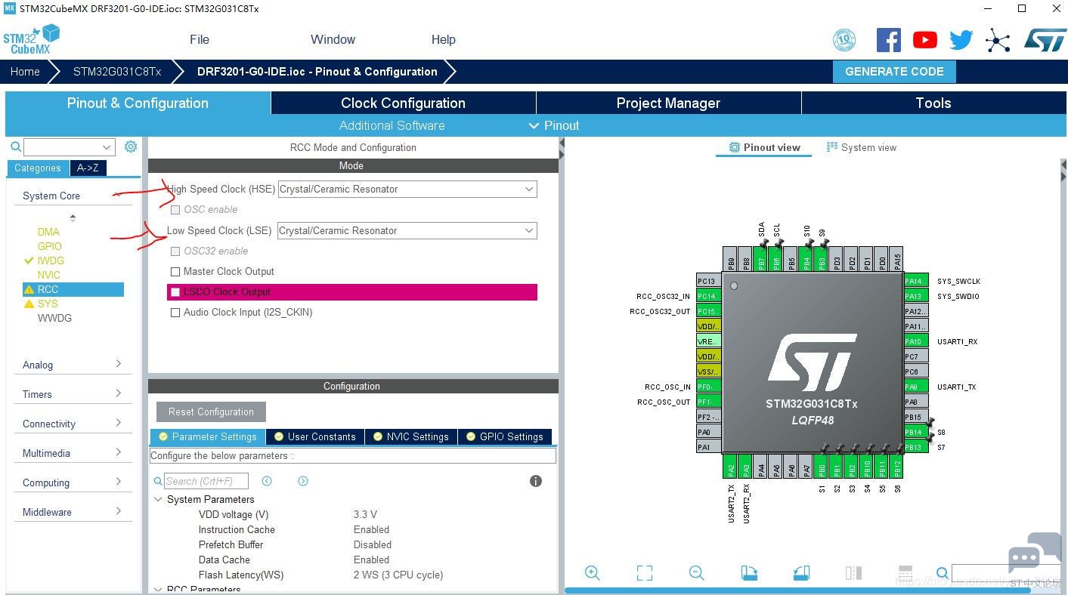Go to Home in the breadcrumb
This screenshot has height=595, width=1068.
tap(25, 72)
